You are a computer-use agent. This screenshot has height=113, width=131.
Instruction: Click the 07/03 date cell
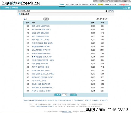pyautogui.click(x=93, y=26)
